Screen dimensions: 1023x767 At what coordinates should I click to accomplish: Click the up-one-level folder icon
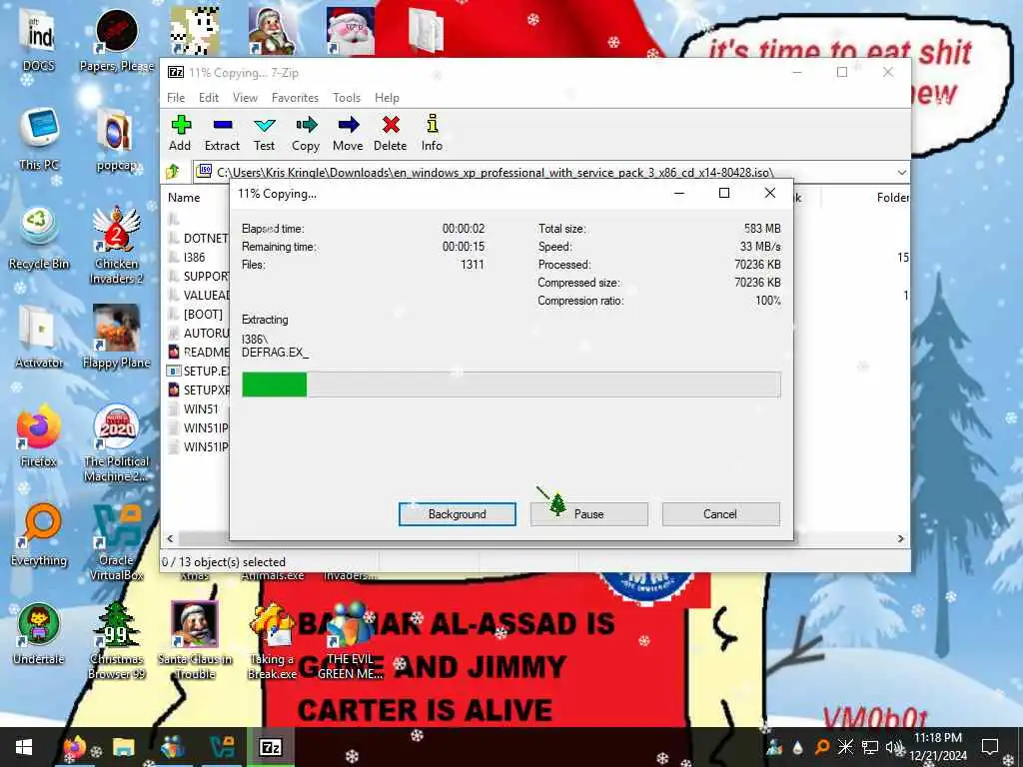click(173, 172)
